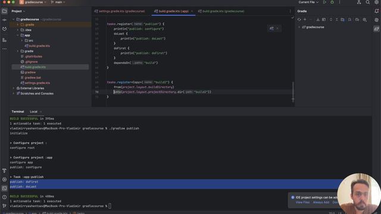381x214 pixels.
Task: Run the current file
Action: (x=324, y=2)
